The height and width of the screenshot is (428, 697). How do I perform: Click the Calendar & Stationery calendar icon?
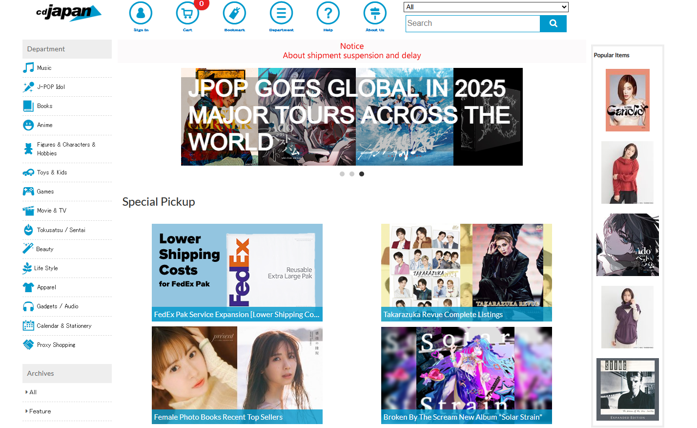click(29, 326)
